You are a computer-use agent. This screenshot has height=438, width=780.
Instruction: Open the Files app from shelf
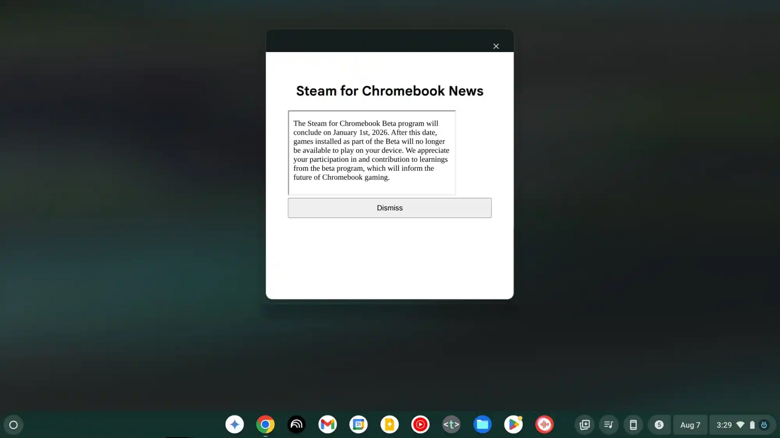(x=482, y=425)
